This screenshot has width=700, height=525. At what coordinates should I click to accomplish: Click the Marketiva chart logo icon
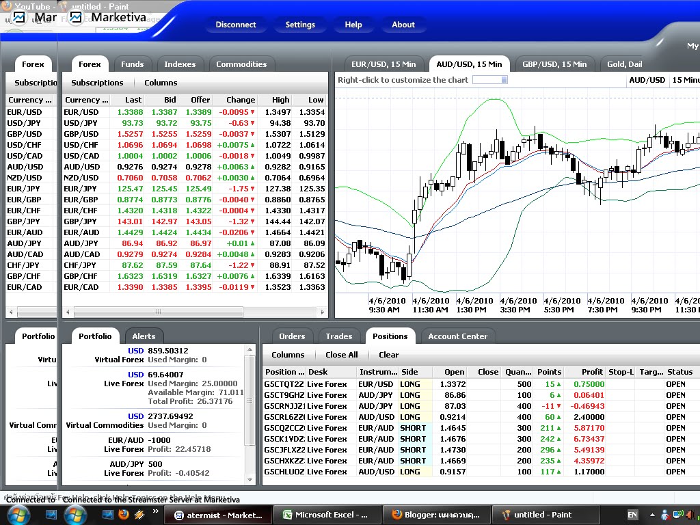pos(76,17)
